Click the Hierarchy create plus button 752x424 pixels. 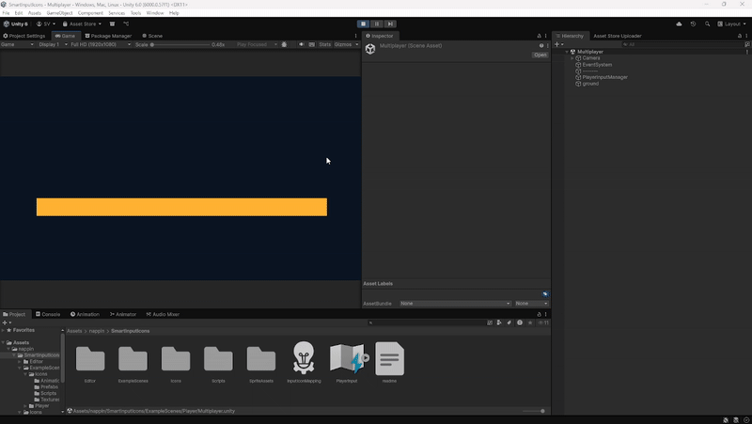click(558, 44)
